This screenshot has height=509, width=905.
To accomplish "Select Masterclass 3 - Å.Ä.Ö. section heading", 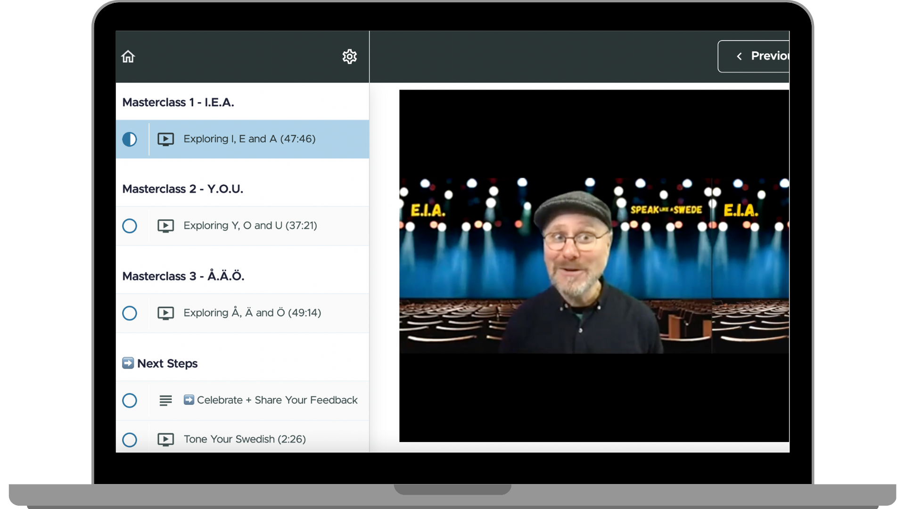I will pos(183,275).
